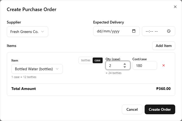Image resolution: width=182 pixels, height=121 pixels.
Task: Click the clock icon in time field
Action: (x=169, y=31)
